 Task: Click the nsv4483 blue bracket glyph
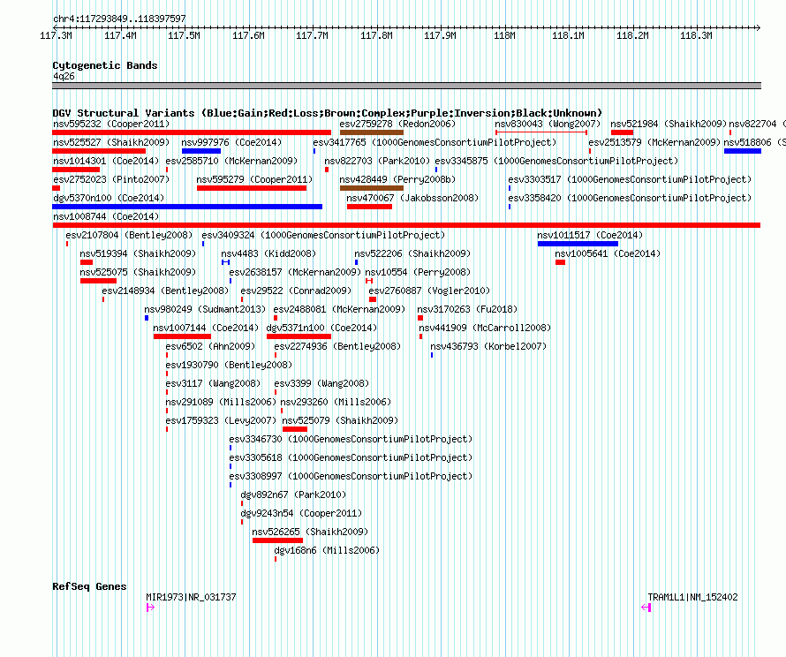[x=225, y=262]
